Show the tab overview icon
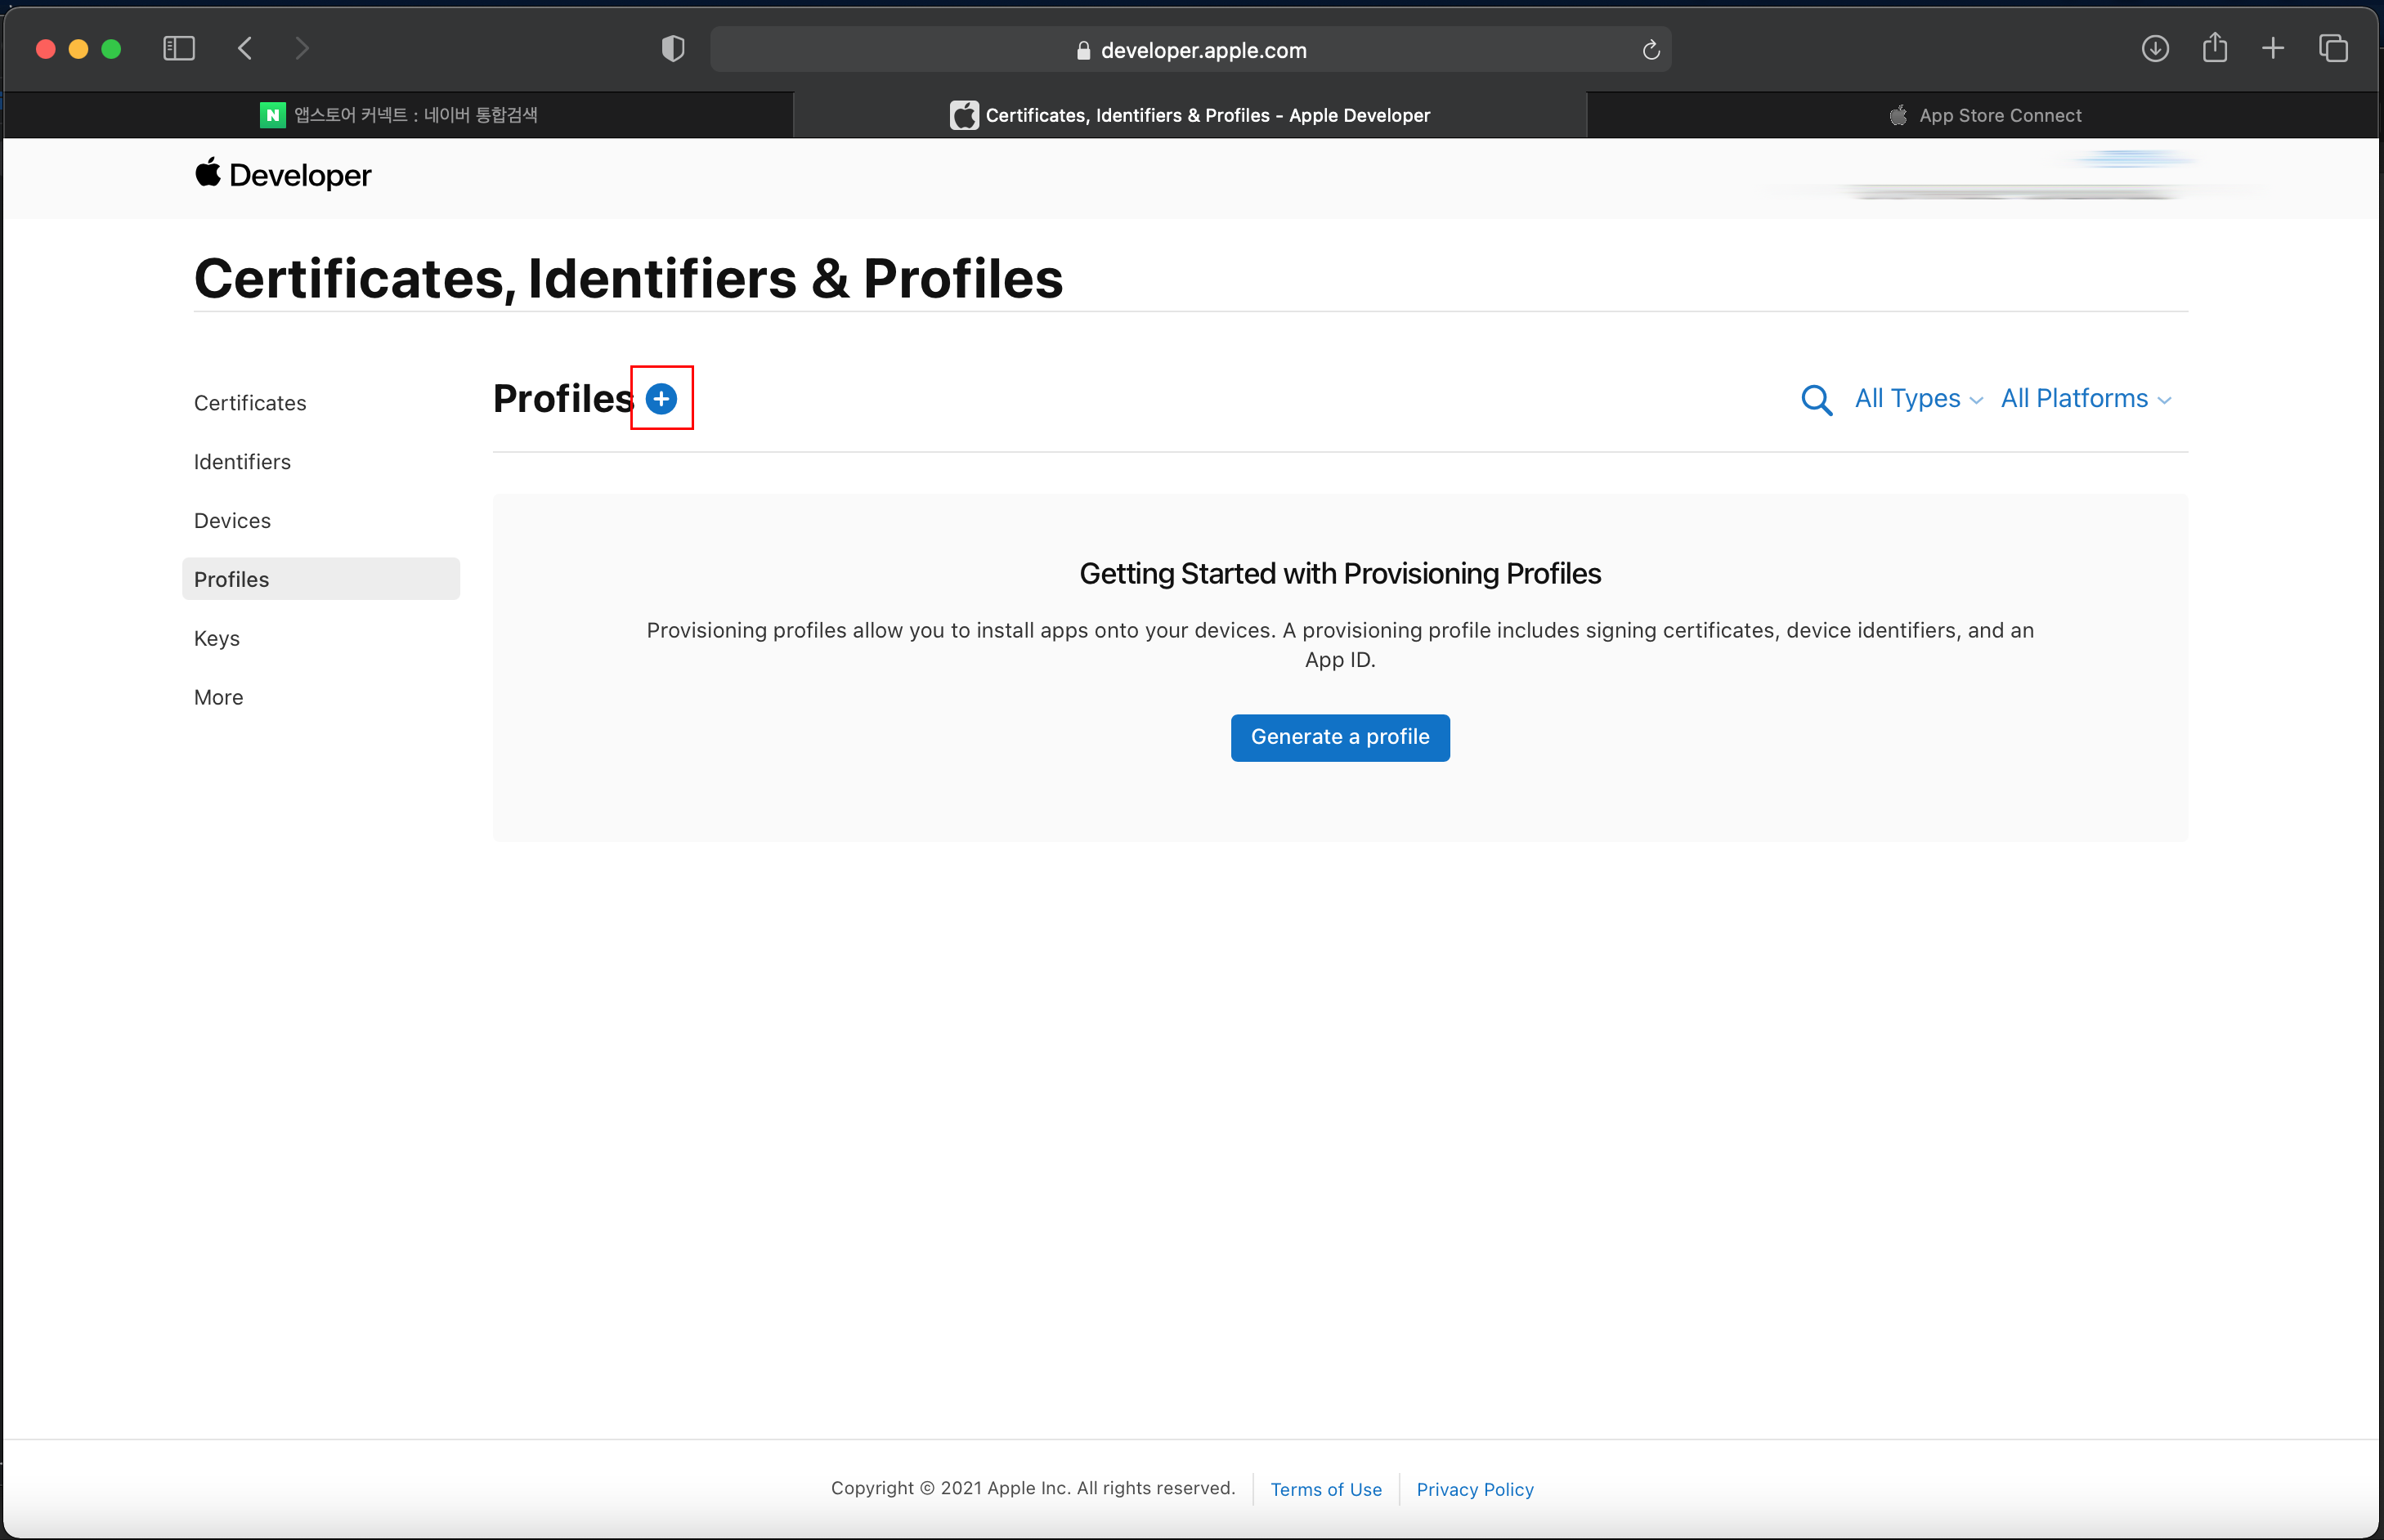 pos(2333,48)
